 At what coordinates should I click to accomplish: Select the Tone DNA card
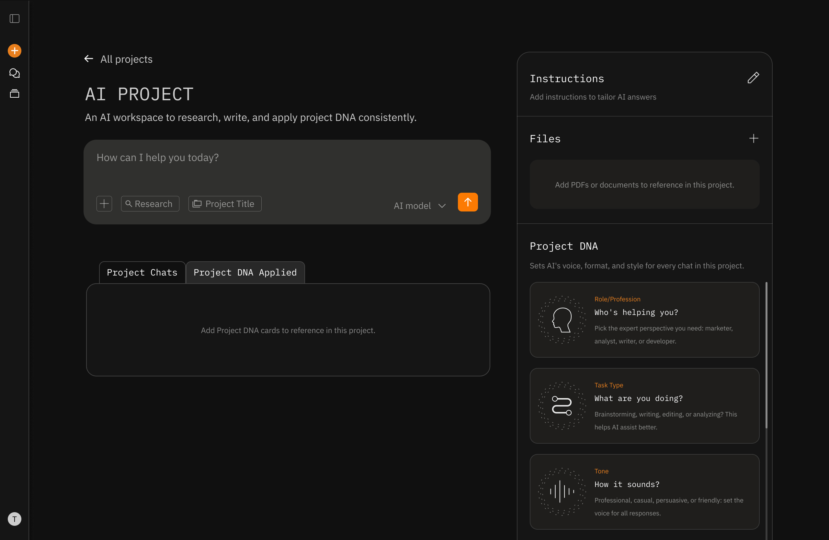click(x=644, y=491)
